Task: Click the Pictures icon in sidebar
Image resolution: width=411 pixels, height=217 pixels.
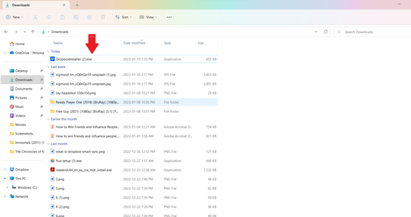Action: (12, 98)
